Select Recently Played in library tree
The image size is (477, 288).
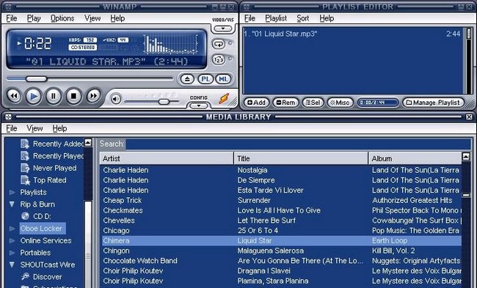52,156
